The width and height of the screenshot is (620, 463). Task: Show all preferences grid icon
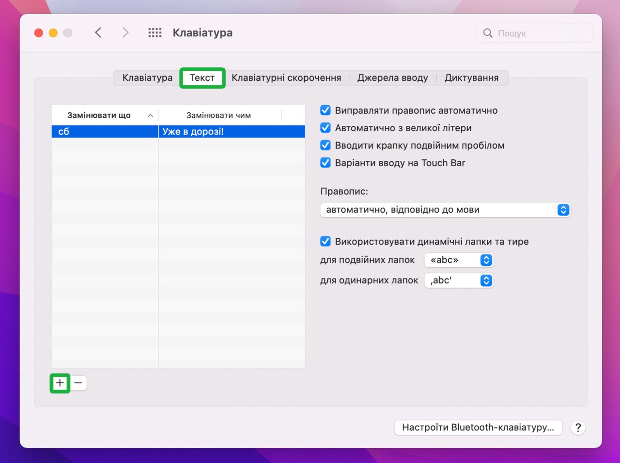(x=155, y=32)
